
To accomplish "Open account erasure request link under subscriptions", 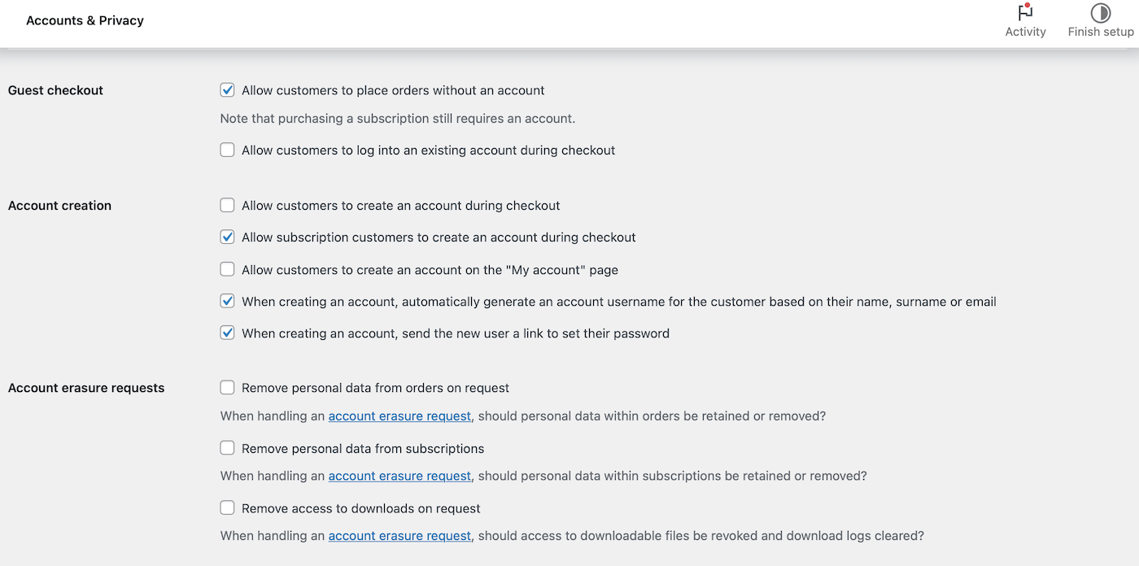I will [x=399, y=477].
